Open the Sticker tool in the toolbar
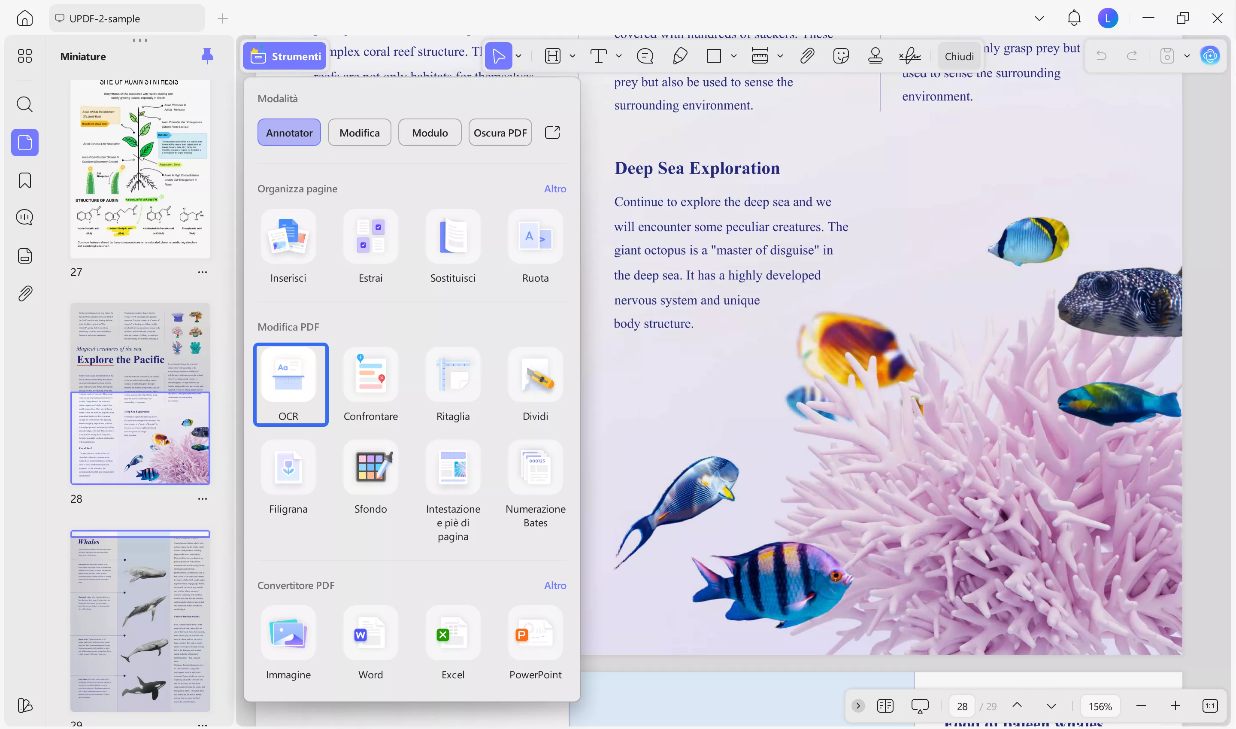The height and width of the screenshot is (729, 1236). pos(841,55)
